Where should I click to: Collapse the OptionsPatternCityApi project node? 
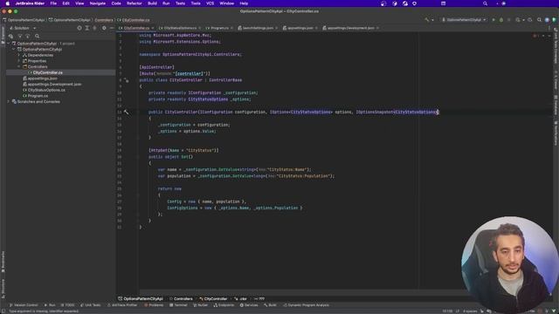click(14, 49)
